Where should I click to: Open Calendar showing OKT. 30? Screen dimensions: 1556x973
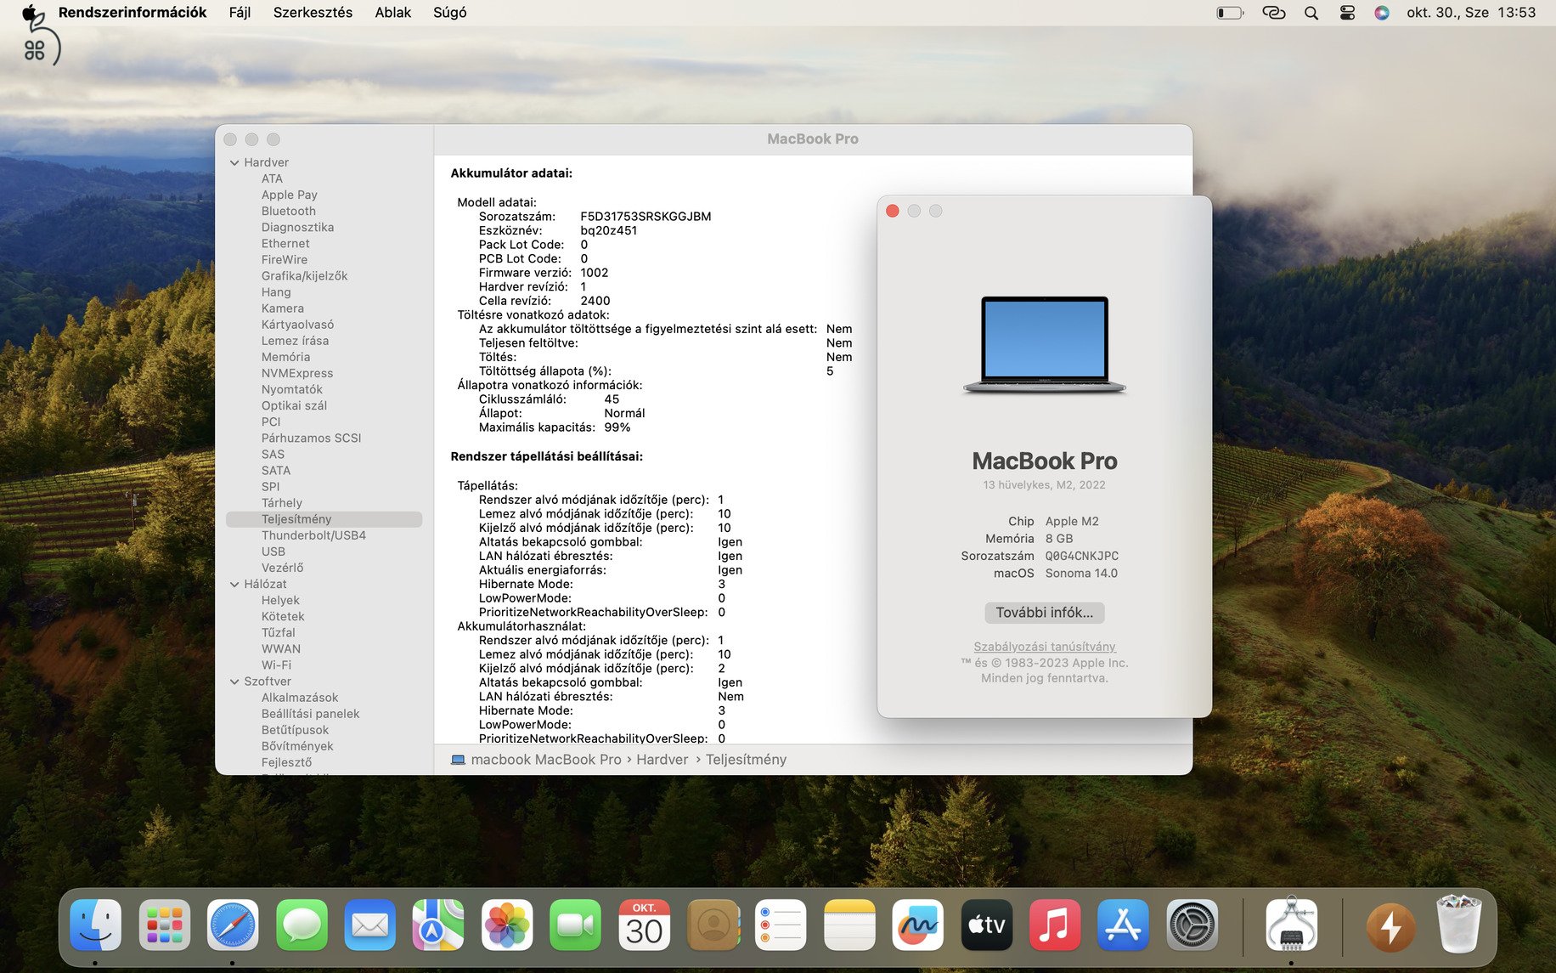[644, 925]
